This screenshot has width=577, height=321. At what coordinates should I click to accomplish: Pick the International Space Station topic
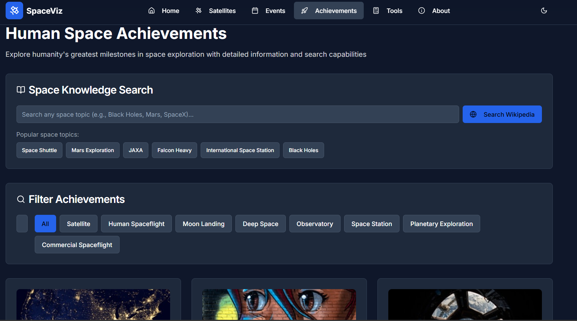click(240, 150)
